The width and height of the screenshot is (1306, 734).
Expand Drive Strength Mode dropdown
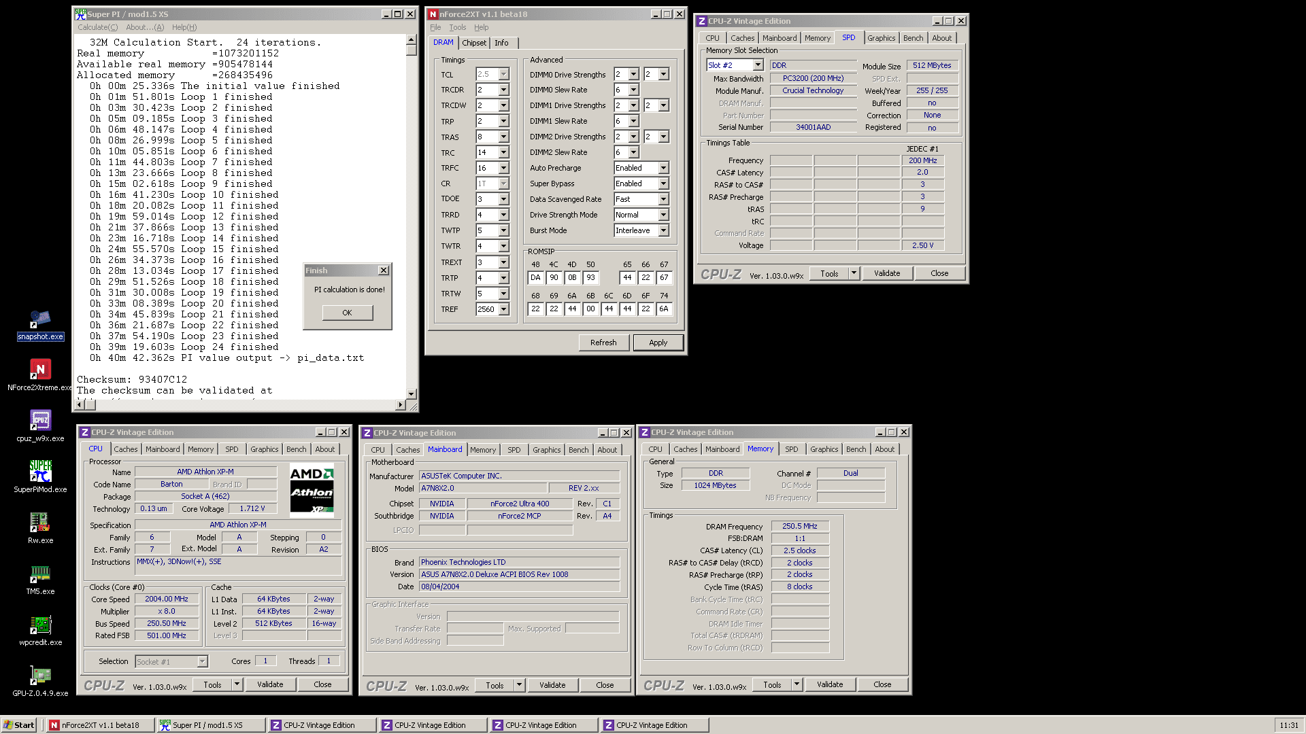664,215
